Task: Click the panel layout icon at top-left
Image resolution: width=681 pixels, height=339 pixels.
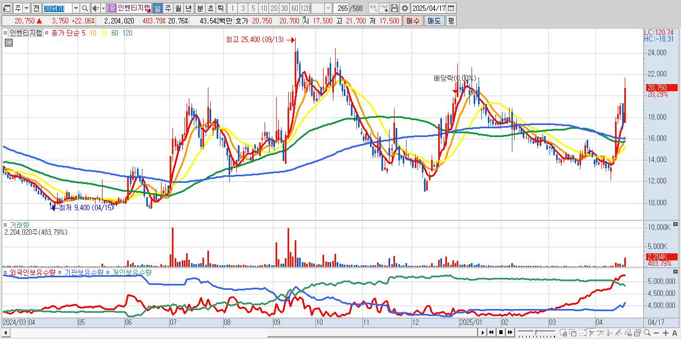Action: 7,8
